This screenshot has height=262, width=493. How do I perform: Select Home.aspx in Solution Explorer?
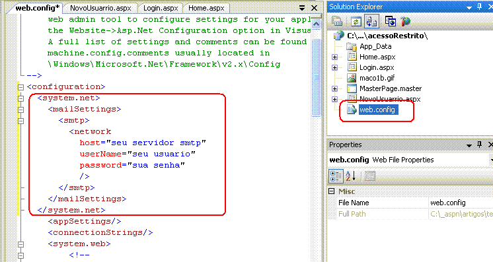click(x=377, y=57)
